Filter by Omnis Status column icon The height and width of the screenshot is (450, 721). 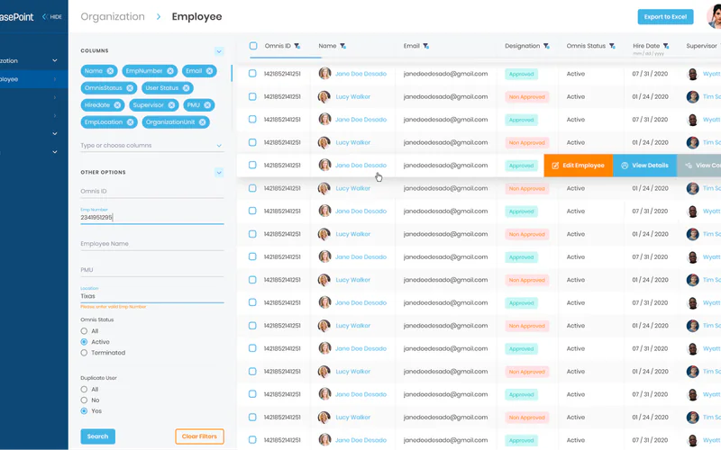(612, 46)
